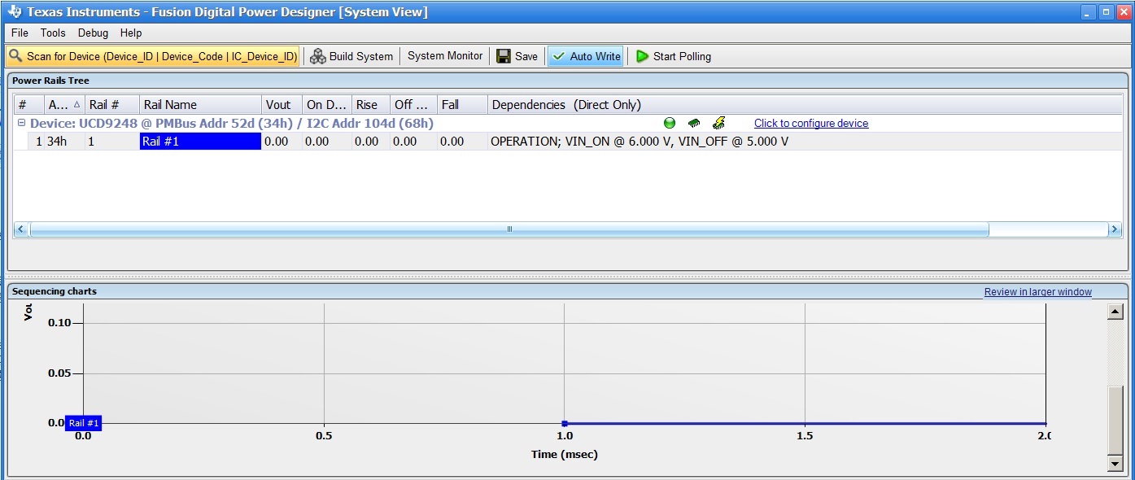
Task: Click horizontal scrollbar left arrow in rails tree
Action: 21,229
